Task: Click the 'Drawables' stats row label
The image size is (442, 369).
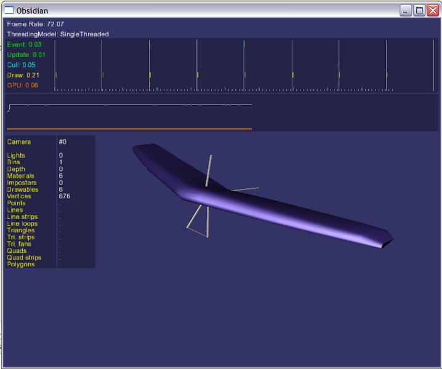Action: [x=23, y=189]
